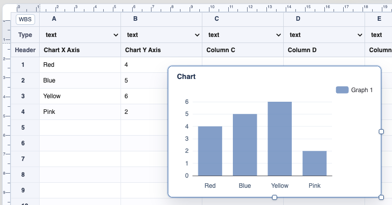Click row number 8
Screen dimensions: 392x205
(23, 175)
